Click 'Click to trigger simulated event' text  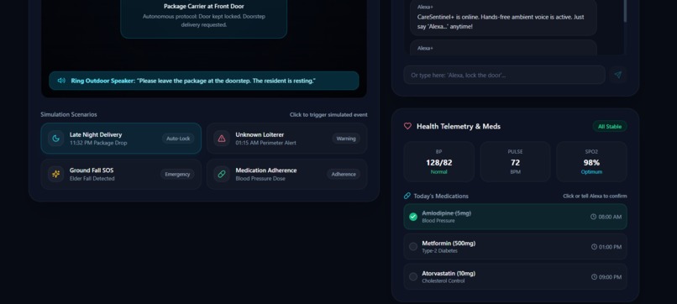pyautogui.click(x=328, y=115)
